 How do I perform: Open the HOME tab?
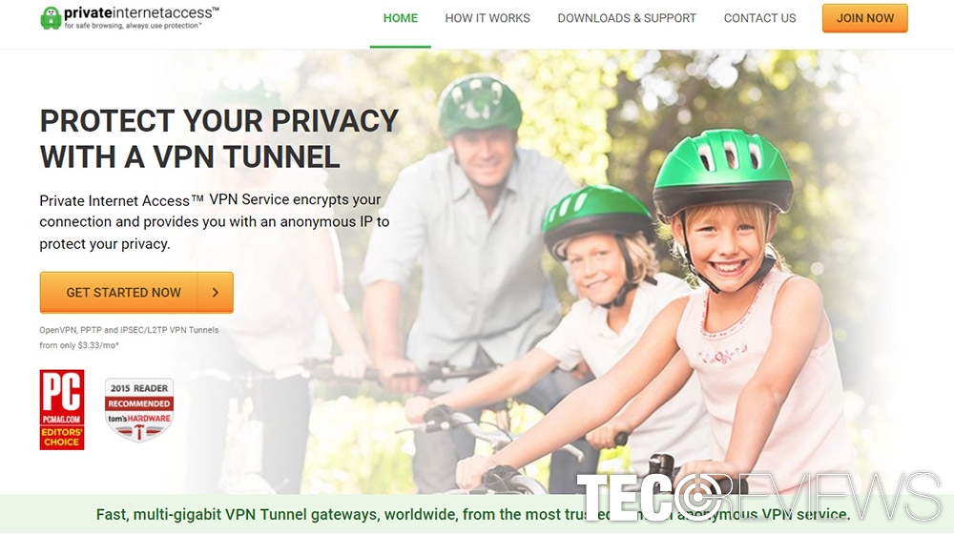point(401,18)
